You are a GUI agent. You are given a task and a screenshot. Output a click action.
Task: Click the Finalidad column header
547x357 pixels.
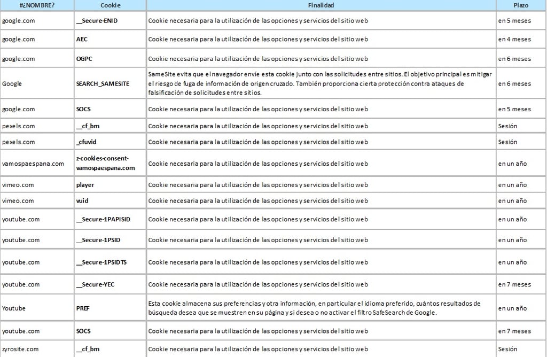pyautogui.click(x=321, y=5)
